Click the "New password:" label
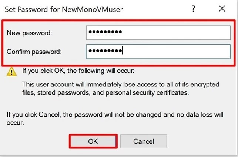 pos(30,33)
